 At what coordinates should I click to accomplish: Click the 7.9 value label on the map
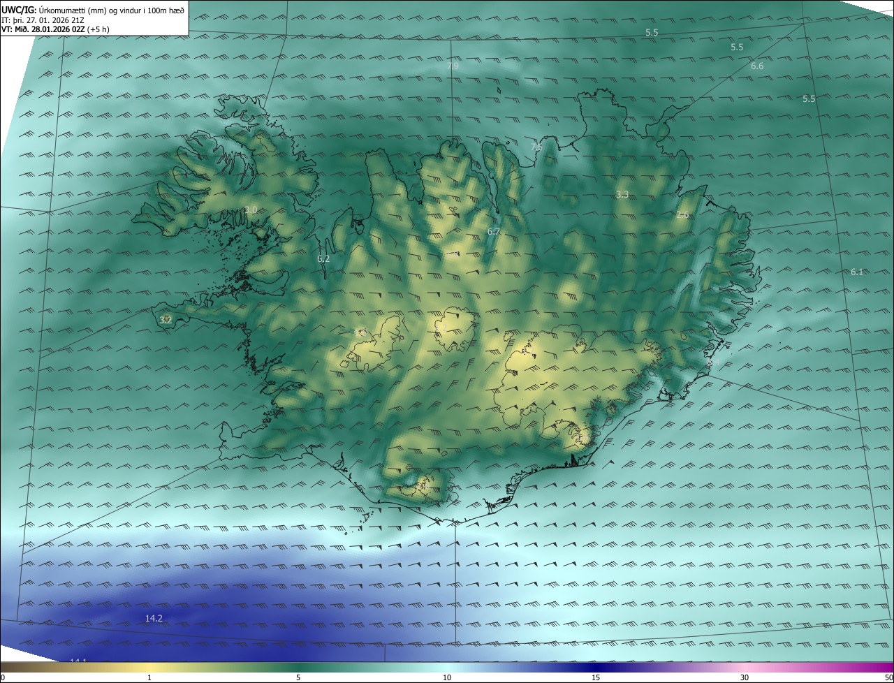(x=453, y=66)
